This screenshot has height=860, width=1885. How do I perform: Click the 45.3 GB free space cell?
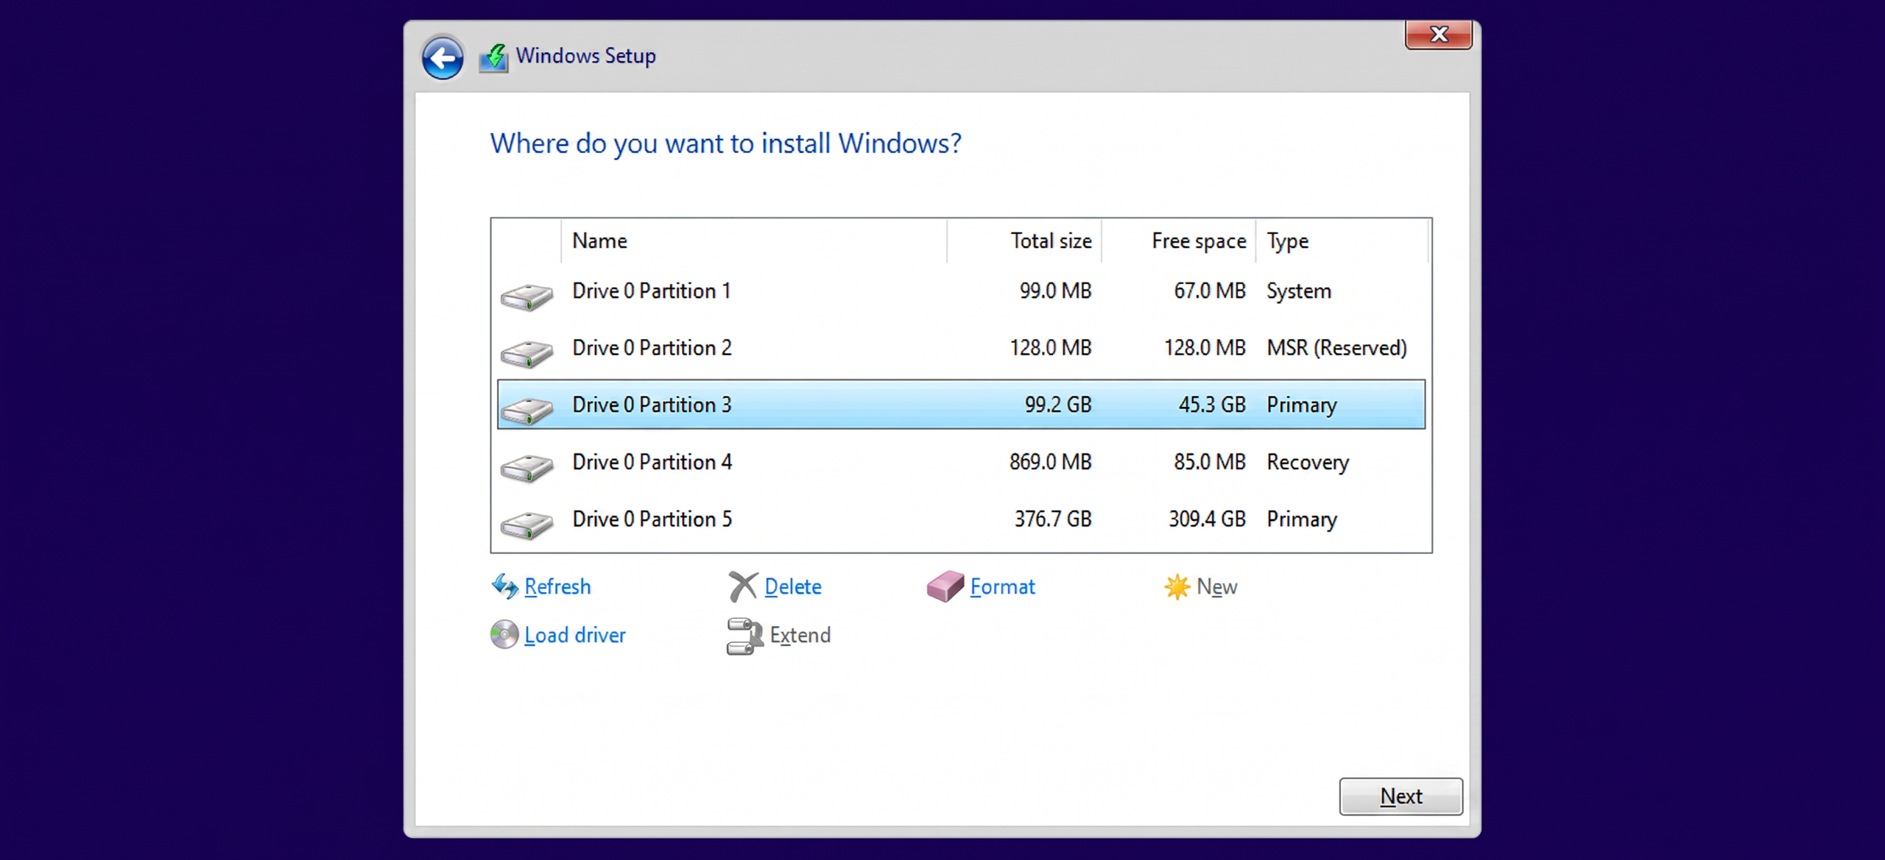1212,405
